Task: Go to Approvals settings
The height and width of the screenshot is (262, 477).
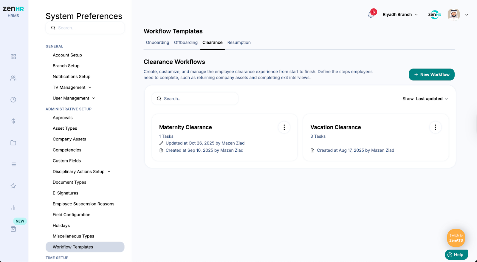Action: 63,118
